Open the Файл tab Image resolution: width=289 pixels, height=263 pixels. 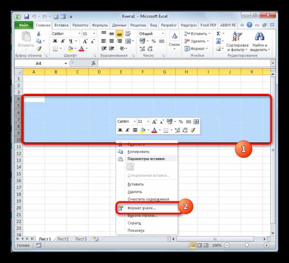(24, 25)
